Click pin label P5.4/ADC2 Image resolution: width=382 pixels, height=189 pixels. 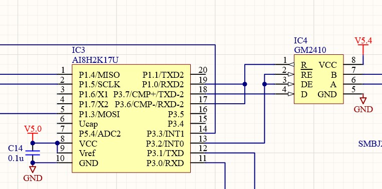pyautogui.click(x=100, y=134)
